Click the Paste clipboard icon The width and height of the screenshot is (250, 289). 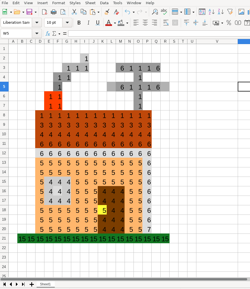tap(93, 12)
